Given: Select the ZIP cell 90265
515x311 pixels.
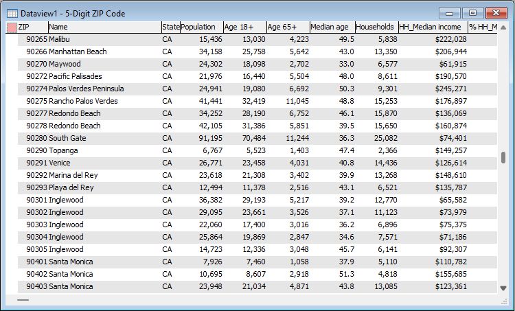Looking at the screenshot, I should (x=37, y=39).
